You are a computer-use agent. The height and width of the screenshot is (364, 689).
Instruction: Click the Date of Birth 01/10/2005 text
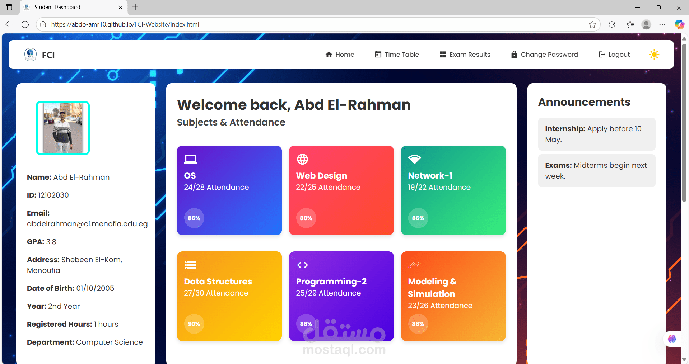tap(70, 288)
